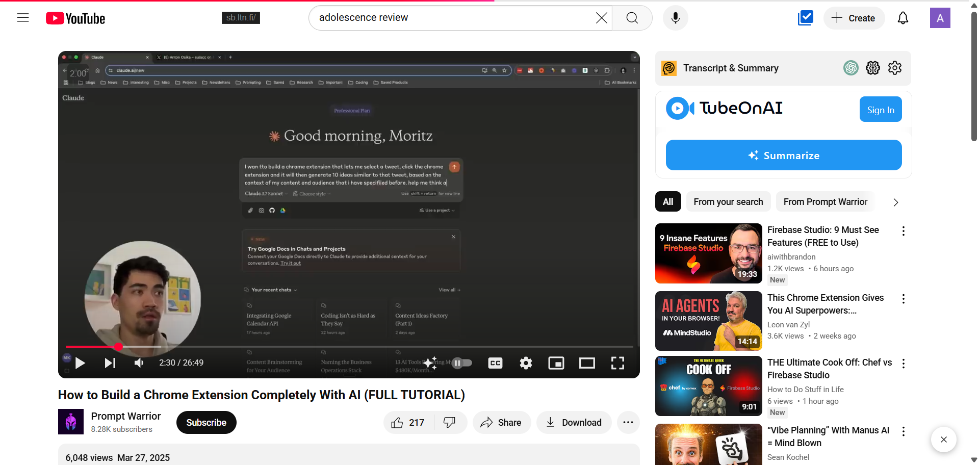Screen dimensions: 979x465
Task: Click the Transcript & Summary logo icon
Action: point(669,68)
